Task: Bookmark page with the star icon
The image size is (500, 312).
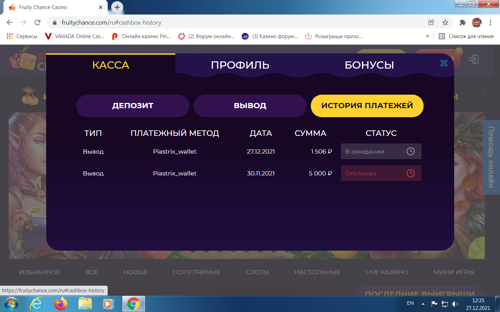Action: click(x=445, y=23)
